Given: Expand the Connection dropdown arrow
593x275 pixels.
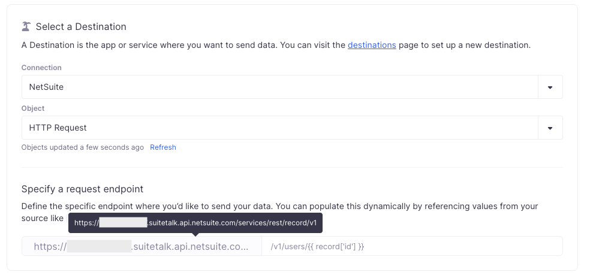Looking at the screenshot, I should point(550,87).
